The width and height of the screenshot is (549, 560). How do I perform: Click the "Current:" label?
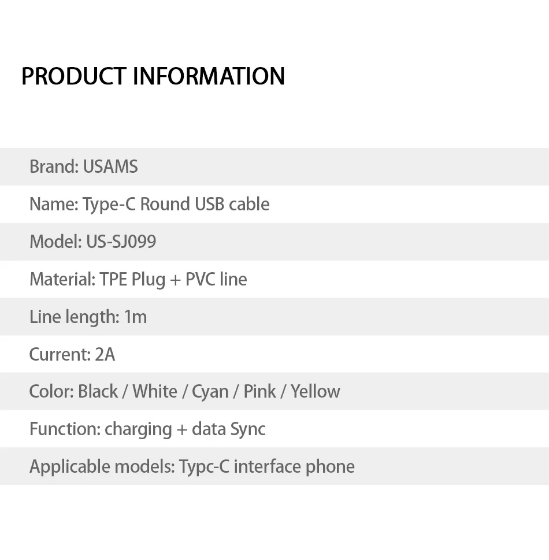60,354
